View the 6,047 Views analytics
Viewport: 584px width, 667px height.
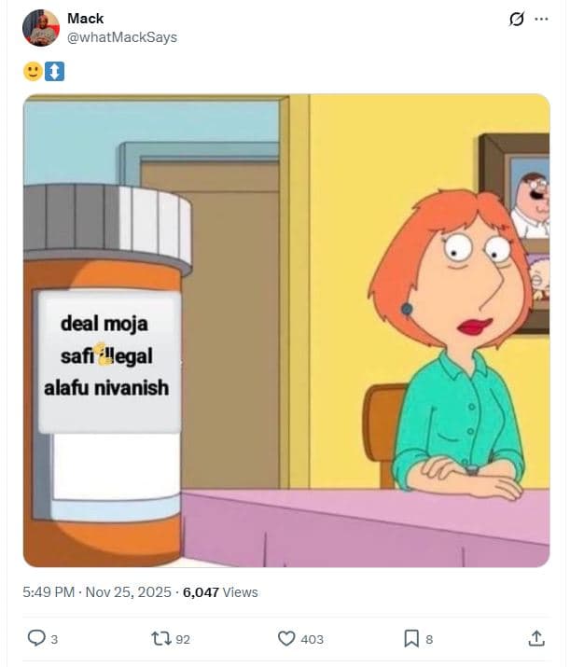(x=220, y=592)
